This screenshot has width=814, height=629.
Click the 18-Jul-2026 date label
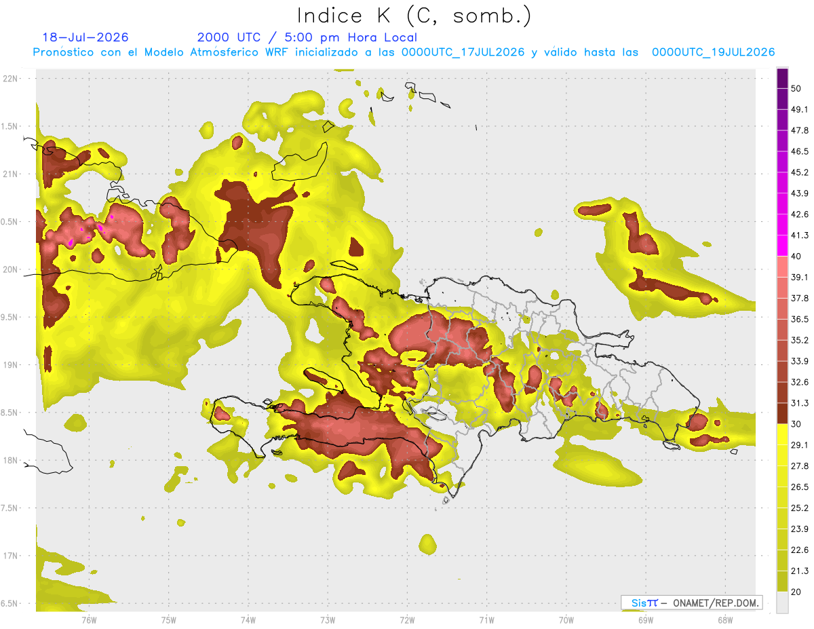coord(85,37)
